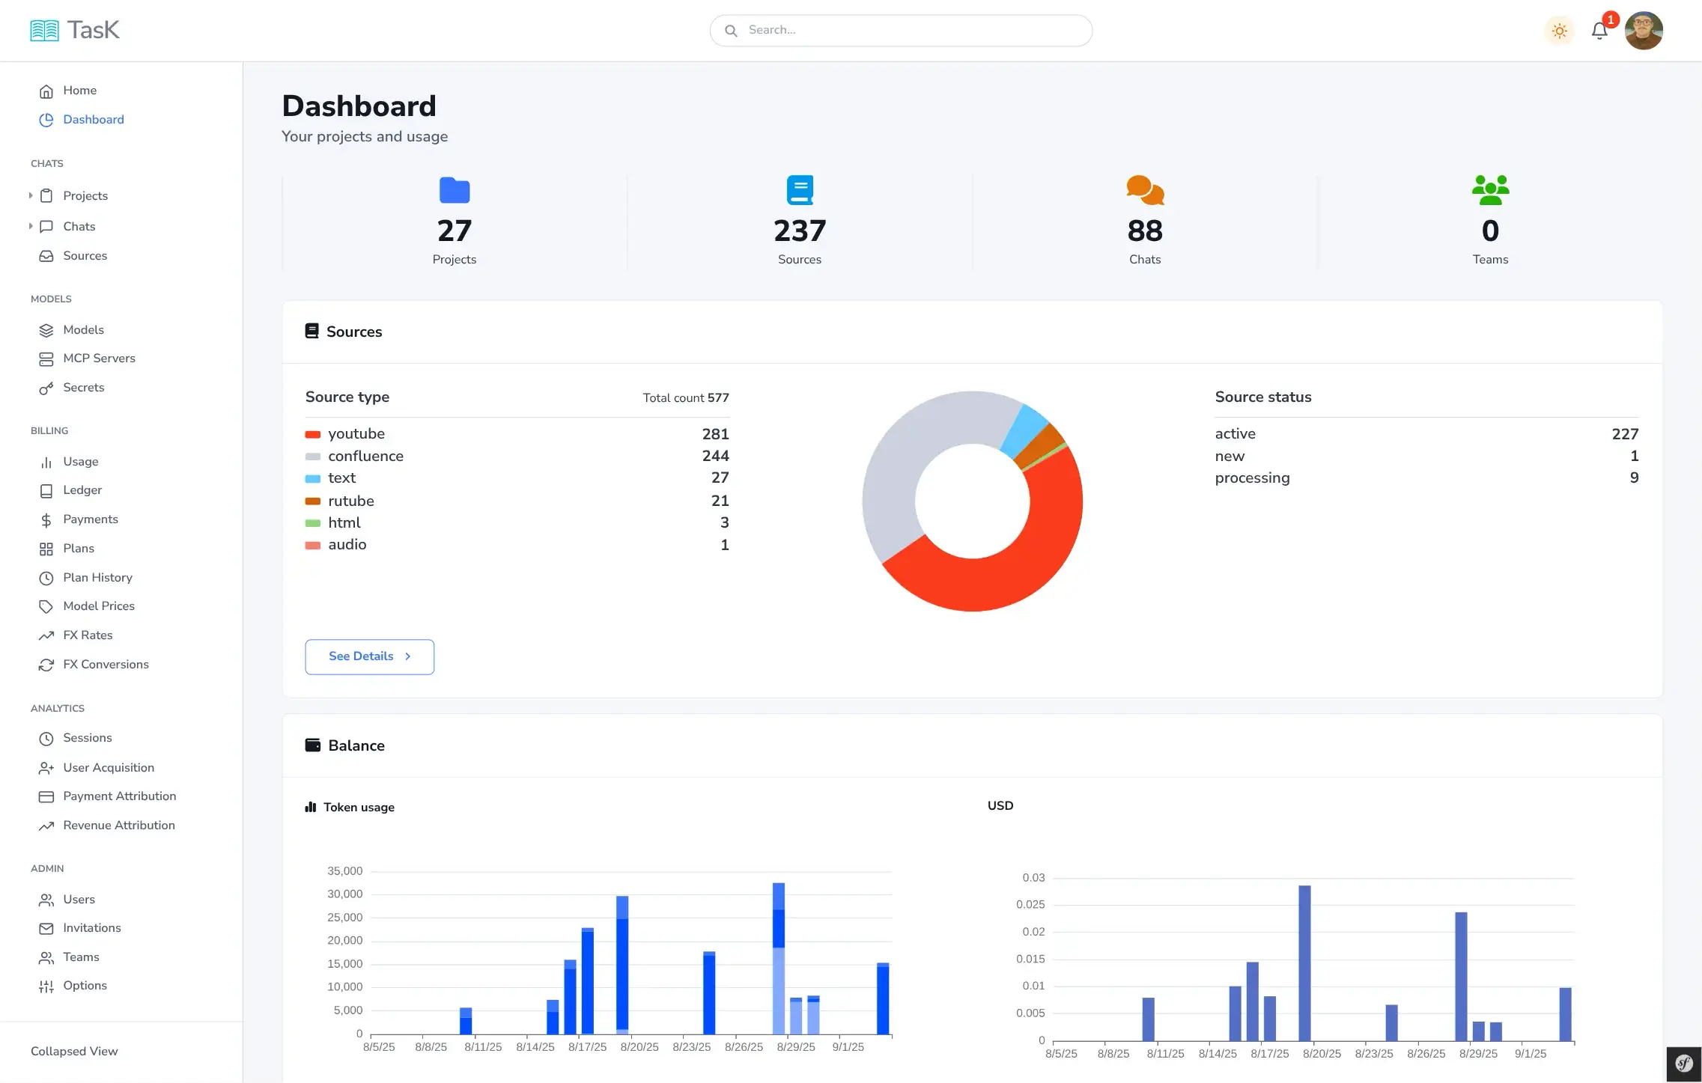Click the notification bell icon
The height and width of the screenshot is (1083, 1702).
[1599, 31]
